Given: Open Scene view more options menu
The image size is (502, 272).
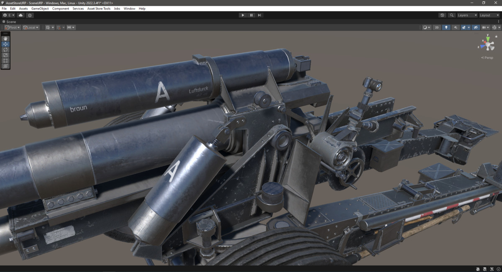Looking at the screenshot, I should (x=498, y=22).
